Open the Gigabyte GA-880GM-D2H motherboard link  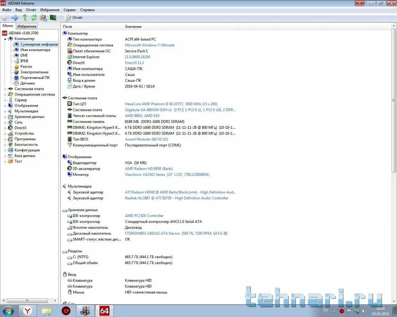[180, 110]
